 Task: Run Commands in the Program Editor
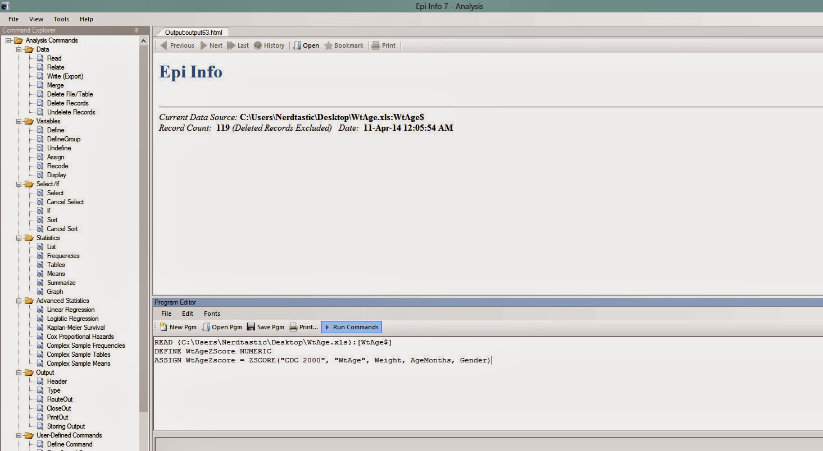click(352, 327)
